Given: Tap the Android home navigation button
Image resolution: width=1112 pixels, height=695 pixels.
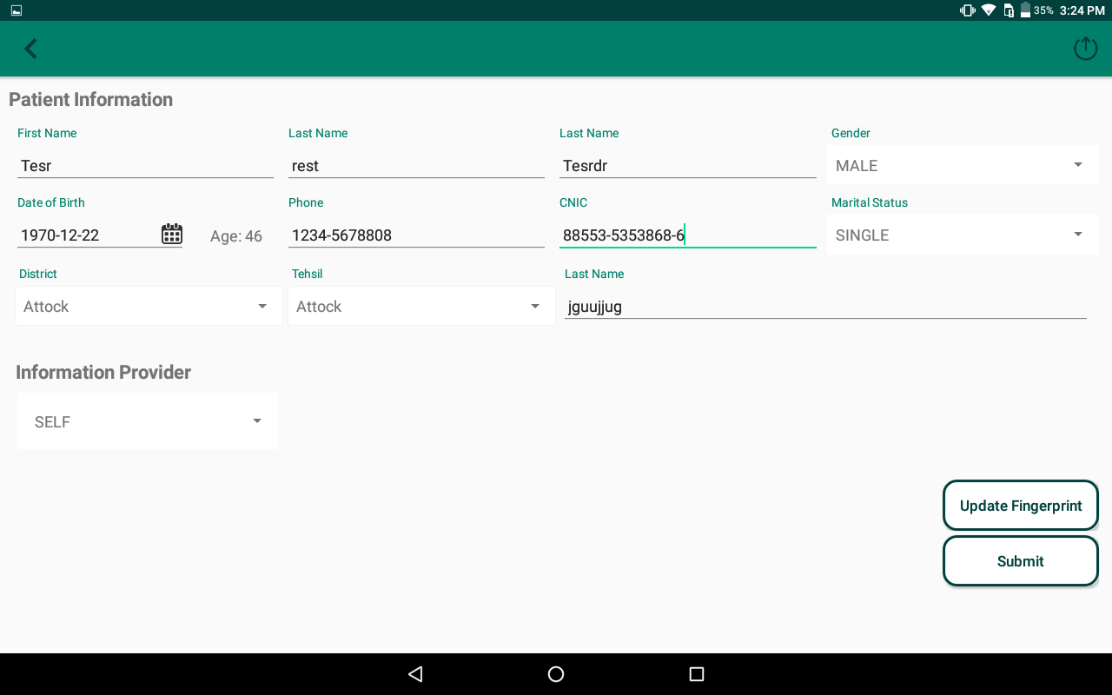Looking at the screenshot, I should point(556,674).
